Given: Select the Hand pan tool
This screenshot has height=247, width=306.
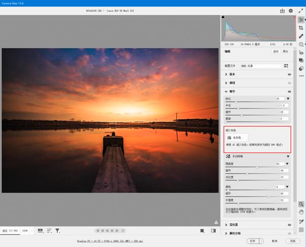Looking at the screenshot, I should (301, 212).
